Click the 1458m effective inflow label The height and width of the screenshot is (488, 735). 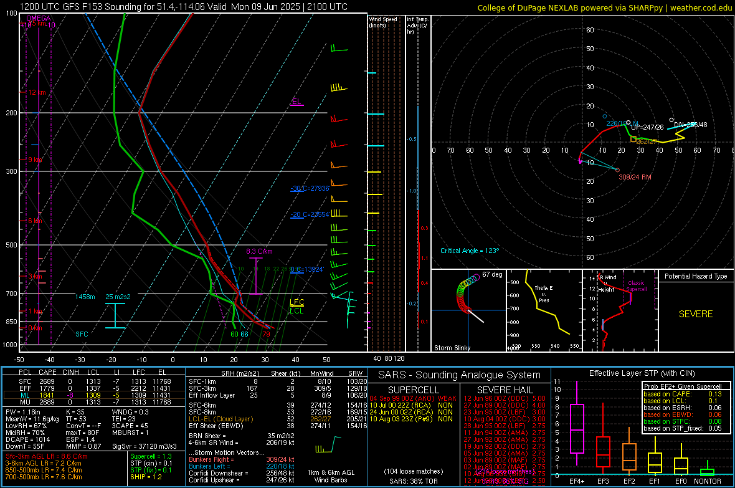[85, 297]
